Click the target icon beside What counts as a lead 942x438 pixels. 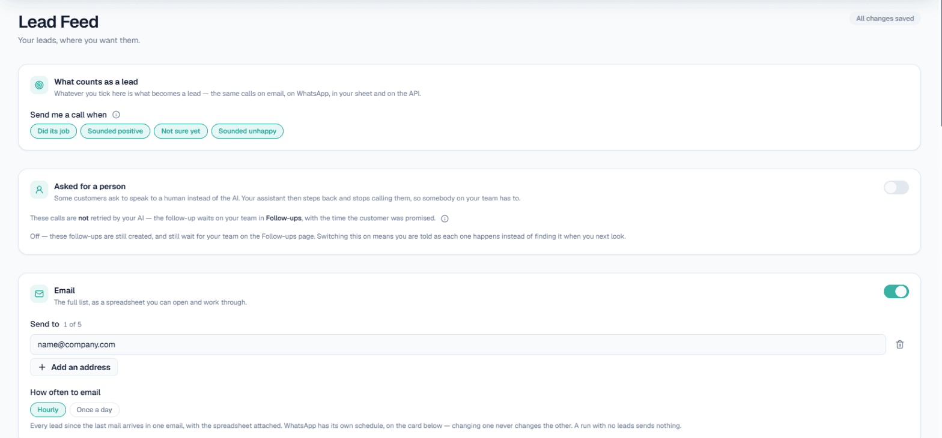pos(39,85)
